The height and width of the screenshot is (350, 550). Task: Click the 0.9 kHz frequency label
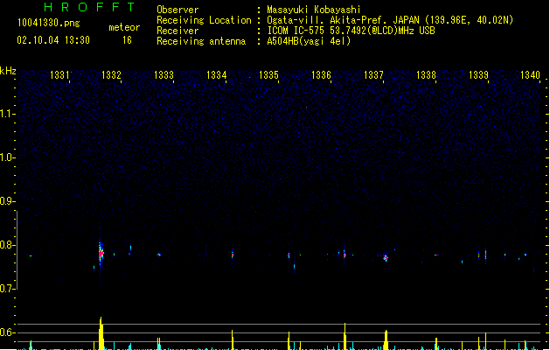click(x=6, y=201)
